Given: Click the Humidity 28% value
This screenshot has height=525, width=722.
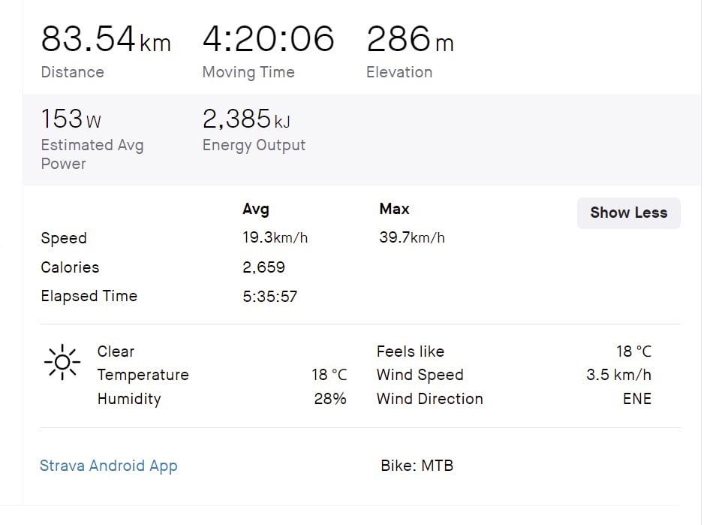Looking at the screenshot, I should click(330, 399).
